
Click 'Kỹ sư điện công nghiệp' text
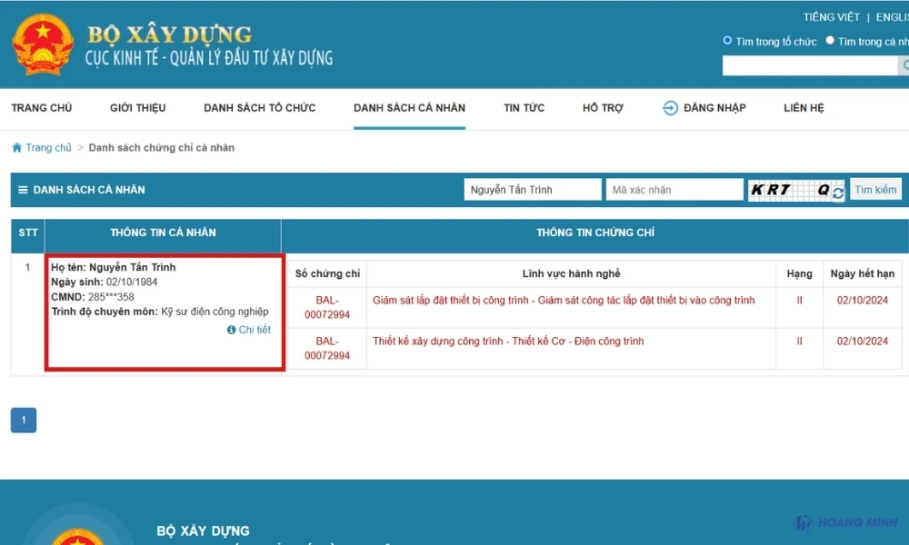point(215,312)
